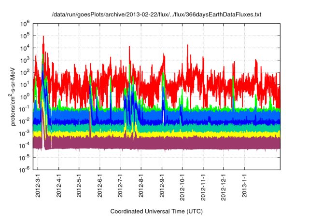Click the 2012-12-1 date tick label
309x216 pixels.
[224, 186]
